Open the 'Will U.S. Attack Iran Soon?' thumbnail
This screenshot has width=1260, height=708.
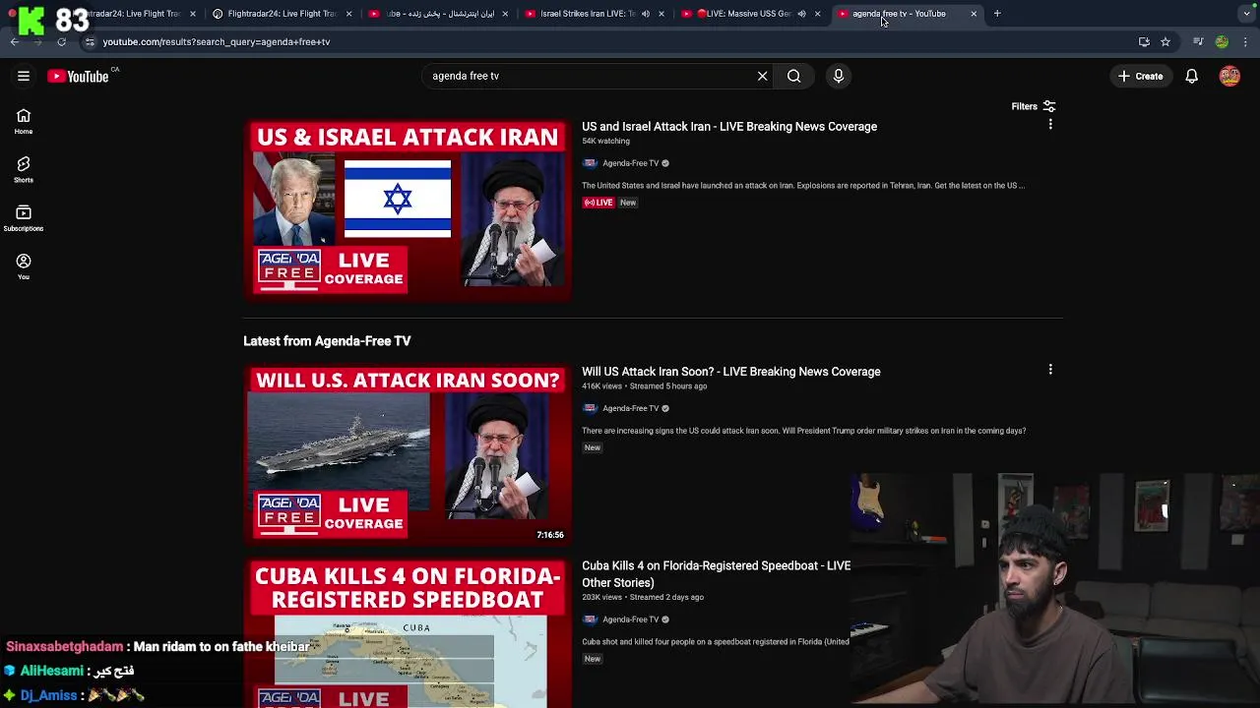coord(408,453)
